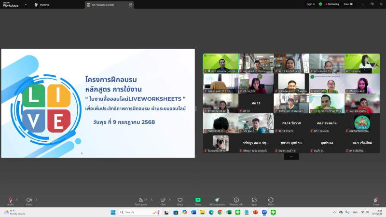Screen dimensions: 386x217
Task: Open the More options menu
Action: click(271, 201)
